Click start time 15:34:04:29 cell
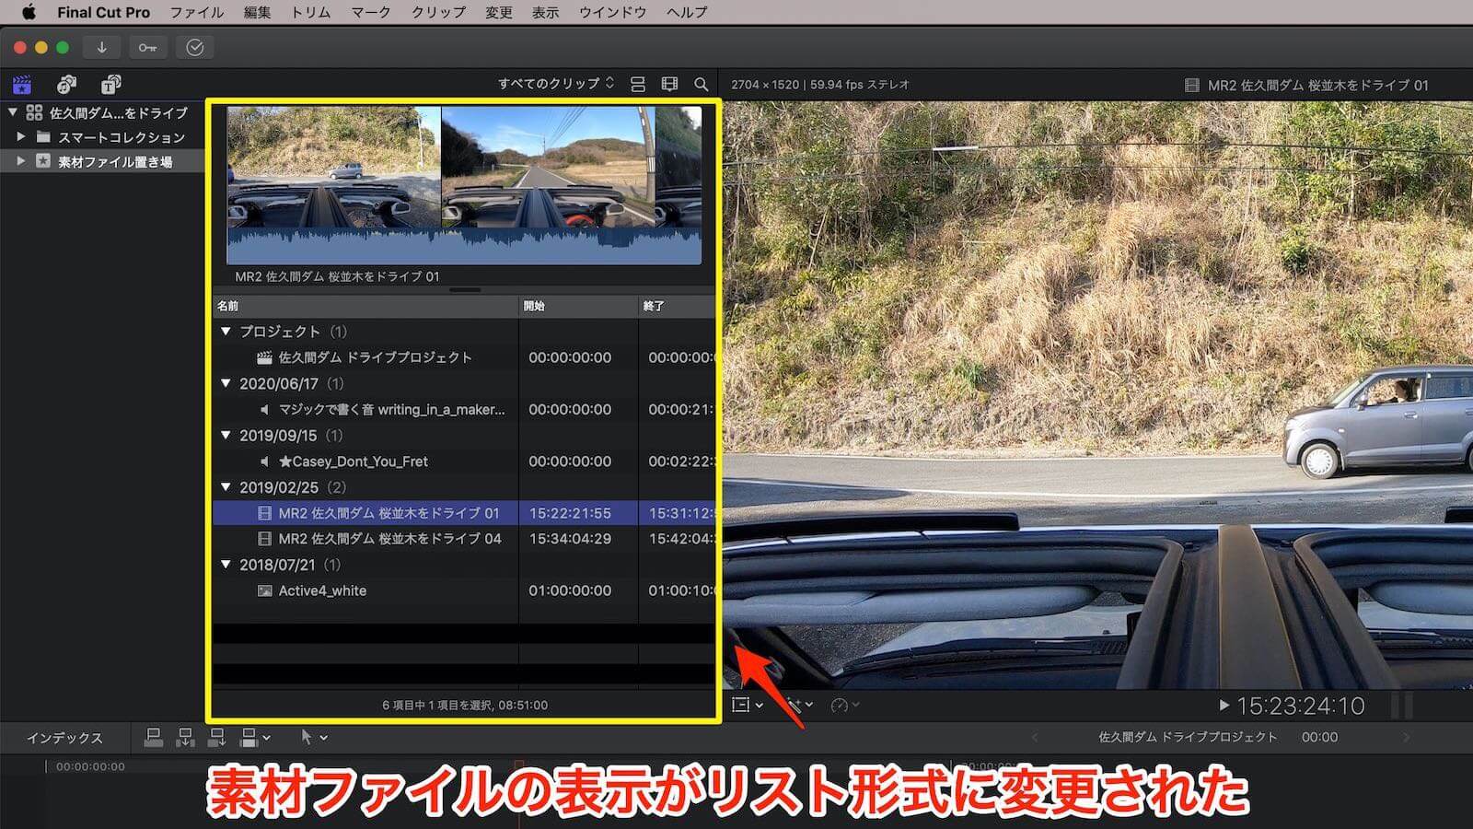This screenshot has height=829, width=1473. (570, 539)
